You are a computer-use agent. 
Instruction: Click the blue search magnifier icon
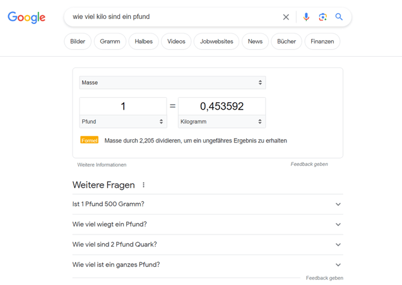[x=339, y=17]
